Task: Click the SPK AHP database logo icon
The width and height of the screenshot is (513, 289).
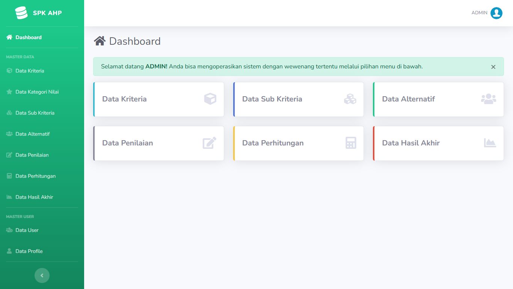Action: (x=21, y=13)
